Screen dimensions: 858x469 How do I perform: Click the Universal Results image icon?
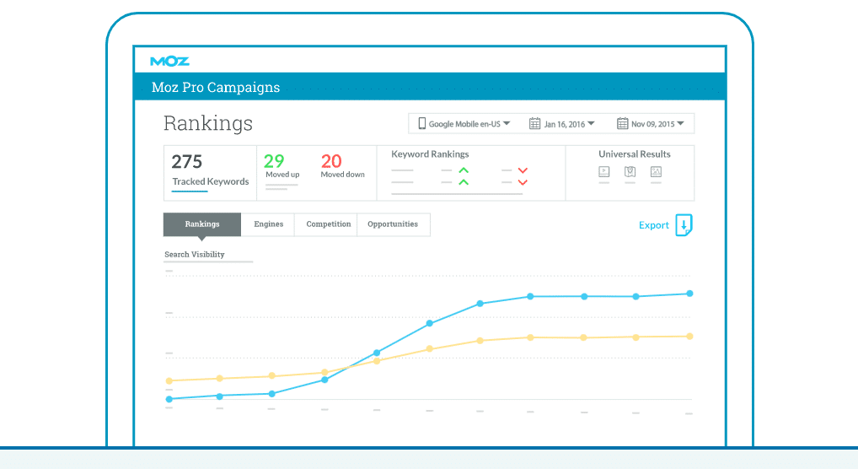(x=656, y=172)
